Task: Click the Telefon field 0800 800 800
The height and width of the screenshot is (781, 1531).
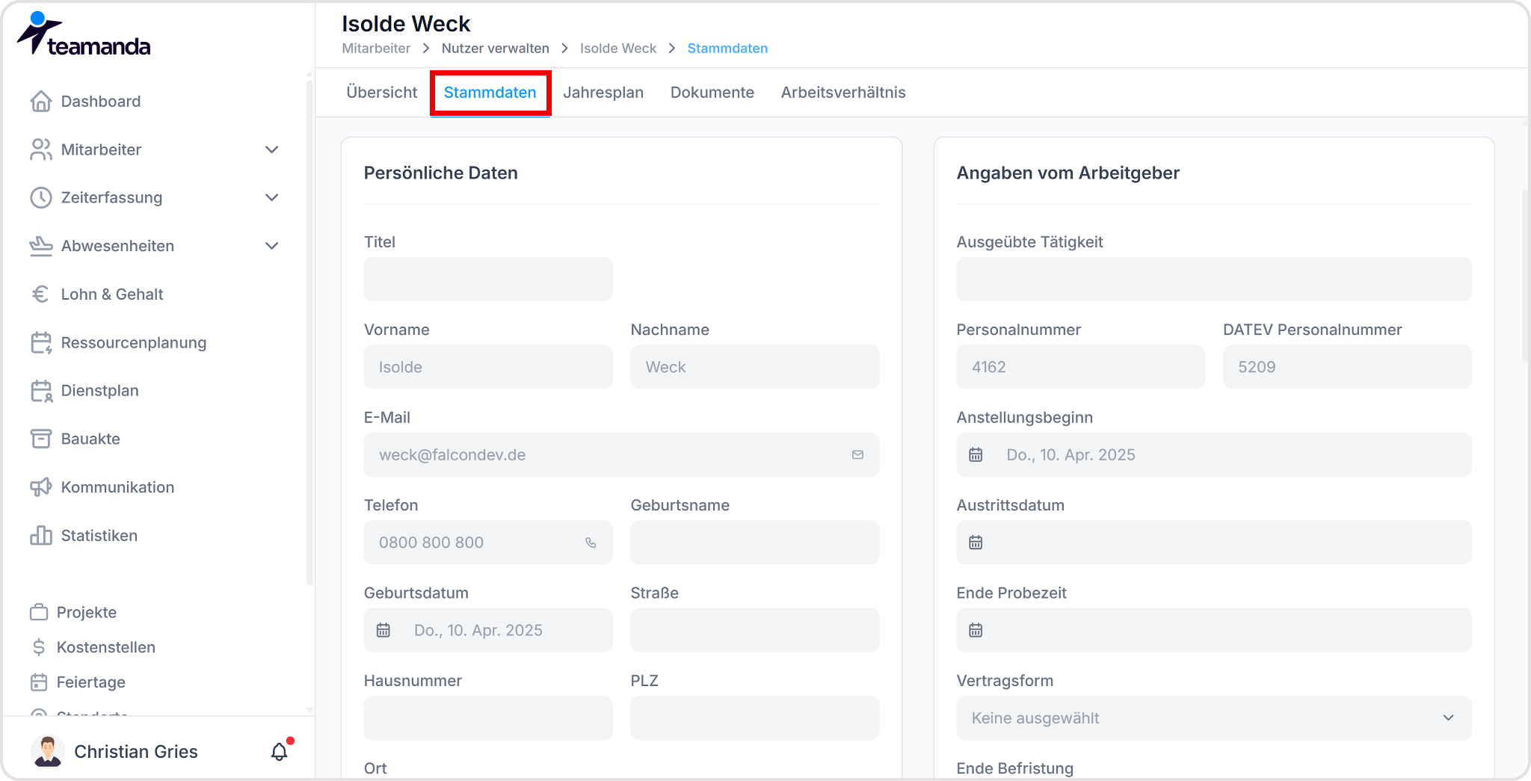Action: tap(488, 543)
